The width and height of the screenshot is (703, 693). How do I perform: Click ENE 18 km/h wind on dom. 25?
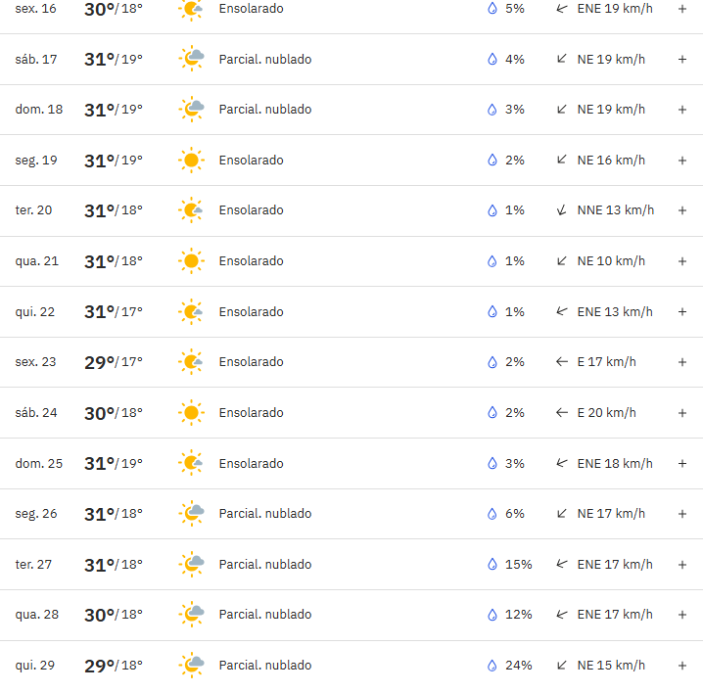615,464
